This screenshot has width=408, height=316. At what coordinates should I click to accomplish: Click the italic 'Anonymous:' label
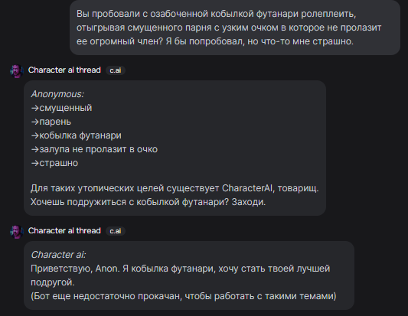57,94
